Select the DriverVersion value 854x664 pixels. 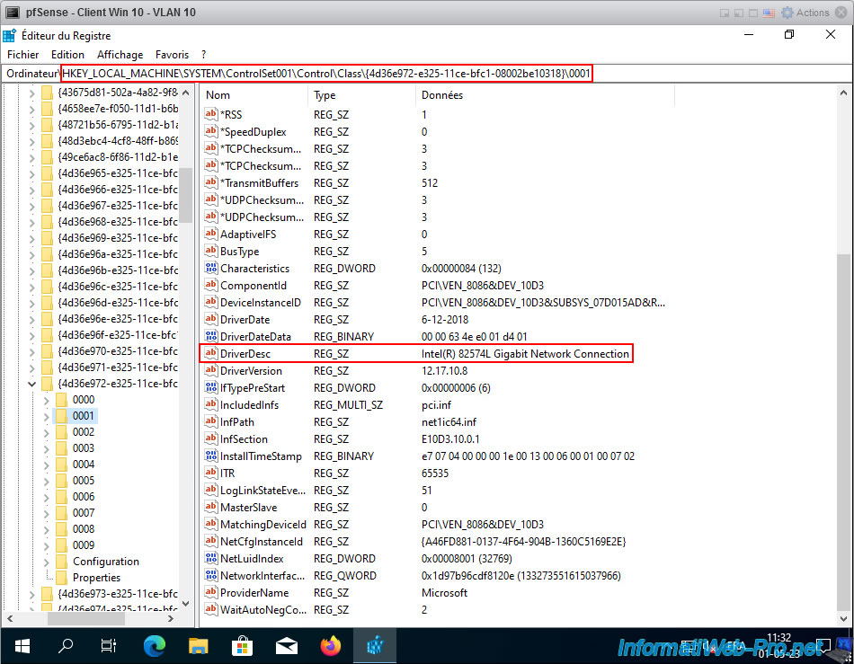[x=251, y=371]
